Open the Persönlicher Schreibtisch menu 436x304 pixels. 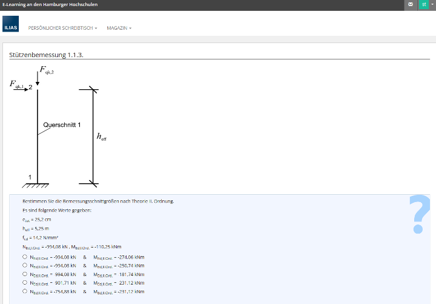click(62, 28)
